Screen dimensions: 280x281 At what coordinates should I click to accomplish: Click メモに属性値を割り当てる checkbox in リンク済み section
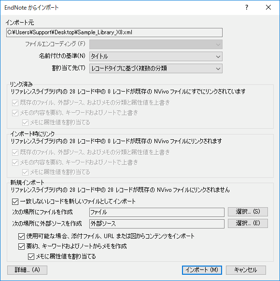25,123
